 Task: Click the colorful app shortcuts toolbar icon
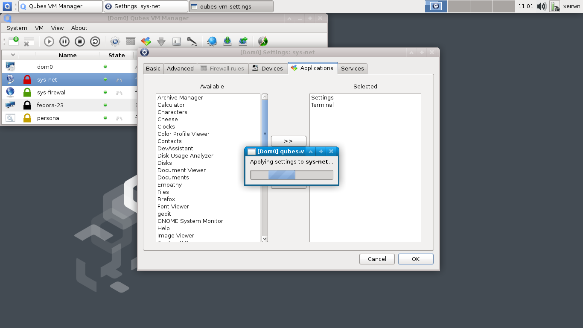click(x=146, y=41)
